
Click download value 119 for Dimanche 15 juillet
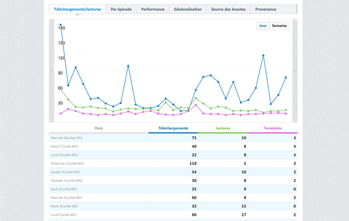click(x=193, y=163)
